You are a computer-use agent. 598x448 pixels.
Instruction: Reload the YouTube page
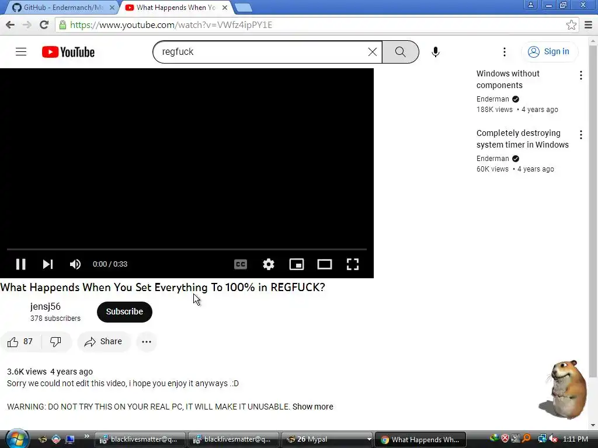click(x=44, y=24)
